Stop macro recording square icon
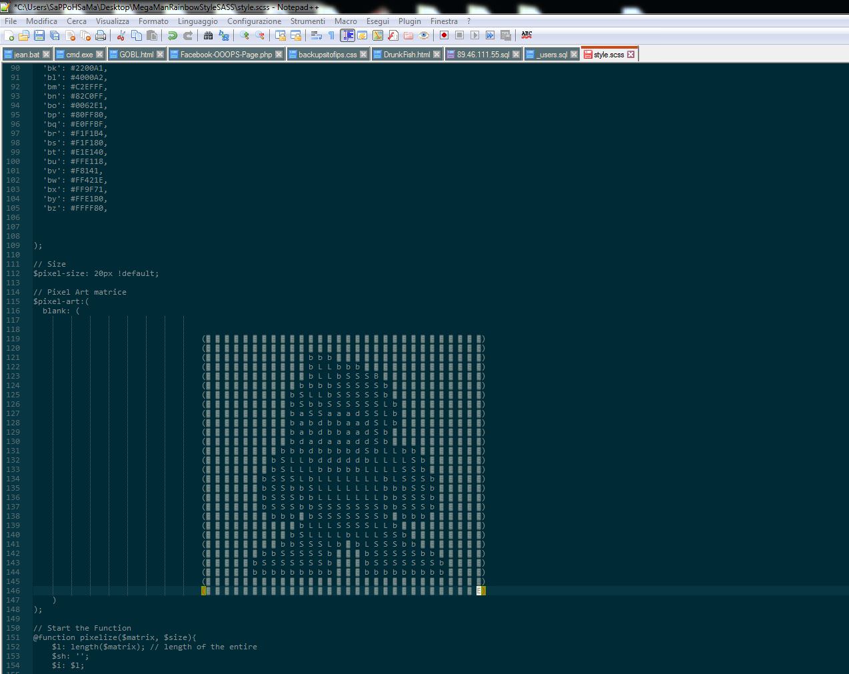The height and width of the screenshot is (674, 849). (460, 35)
